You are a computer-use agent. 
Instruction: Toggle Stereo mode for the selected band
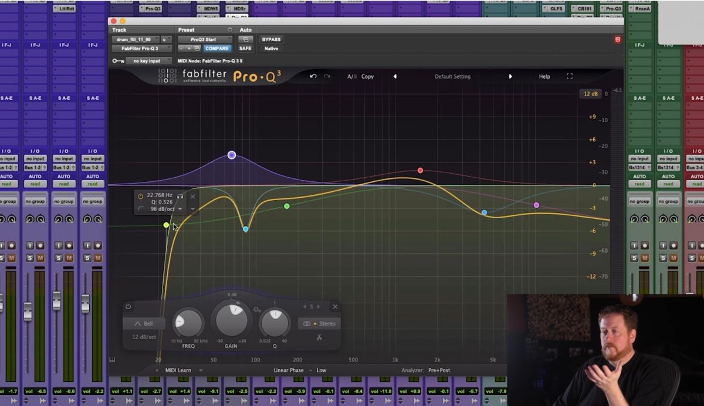coord(320,323)
